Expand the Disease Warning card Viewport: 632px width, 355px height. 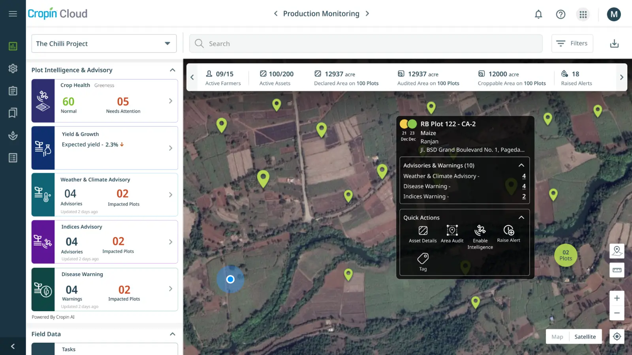coord(171,289)
